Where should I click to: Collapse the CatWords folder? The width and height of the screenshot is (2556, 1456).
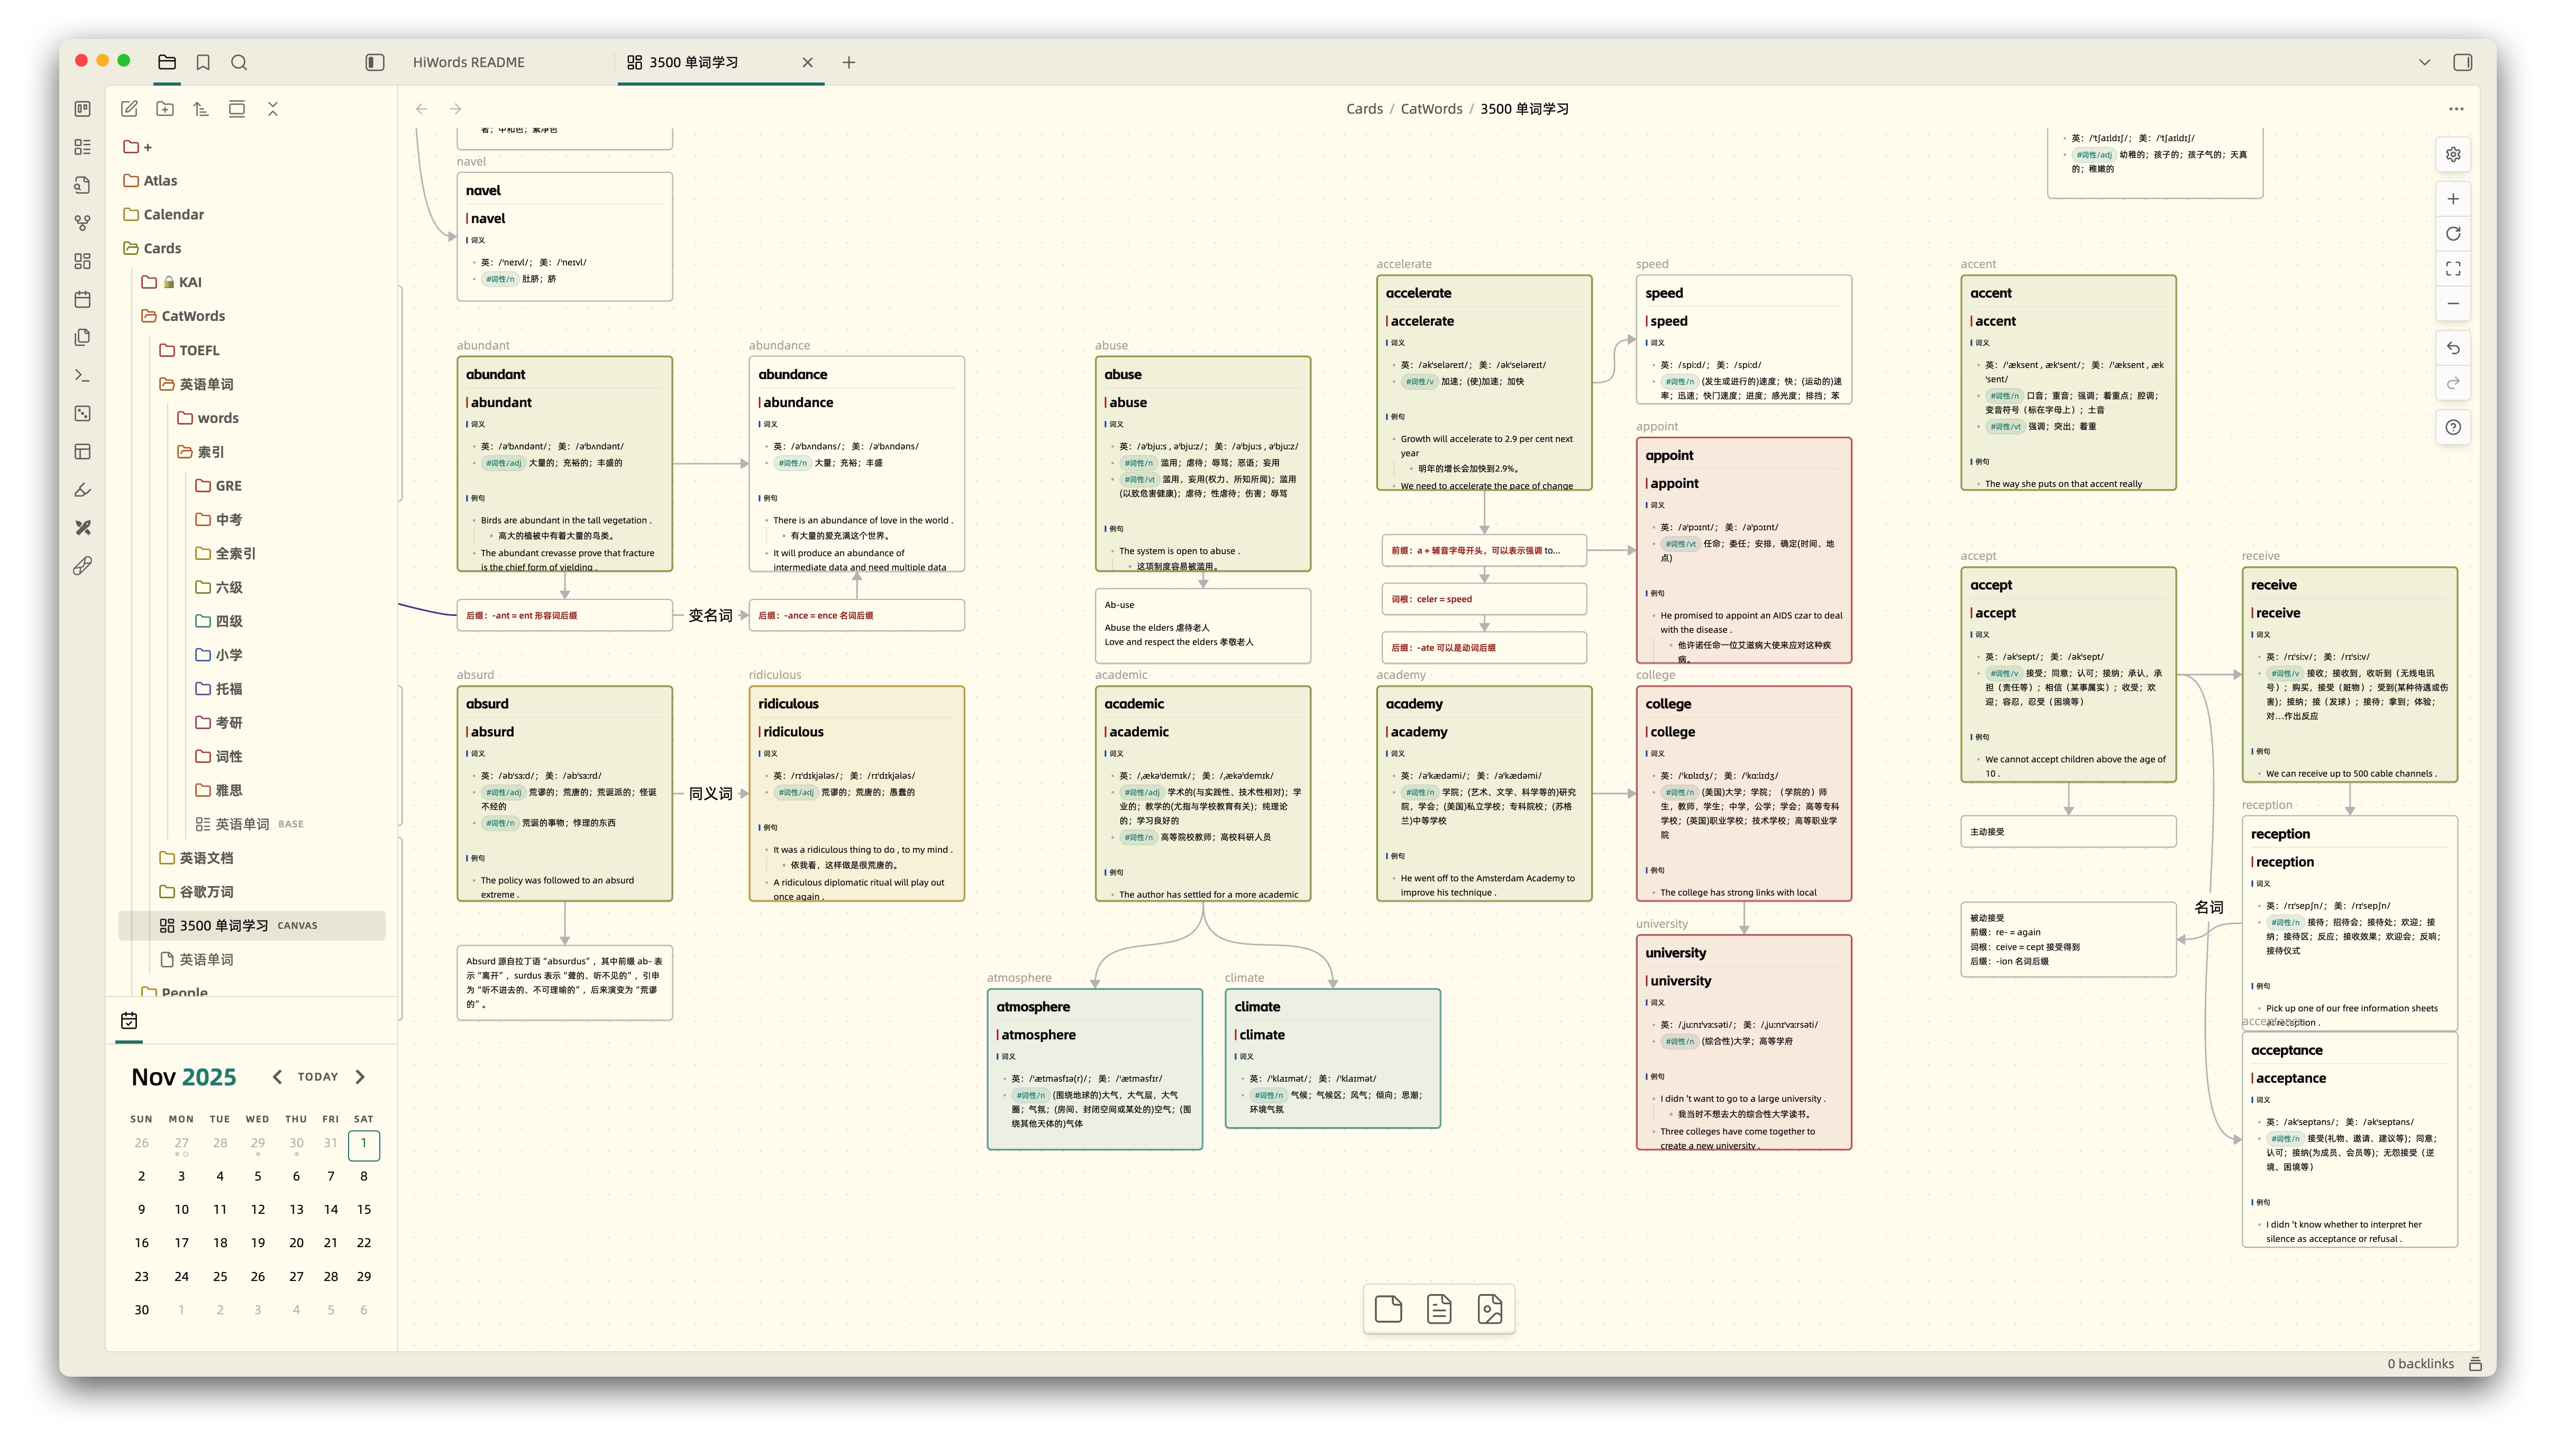[192, 316]
